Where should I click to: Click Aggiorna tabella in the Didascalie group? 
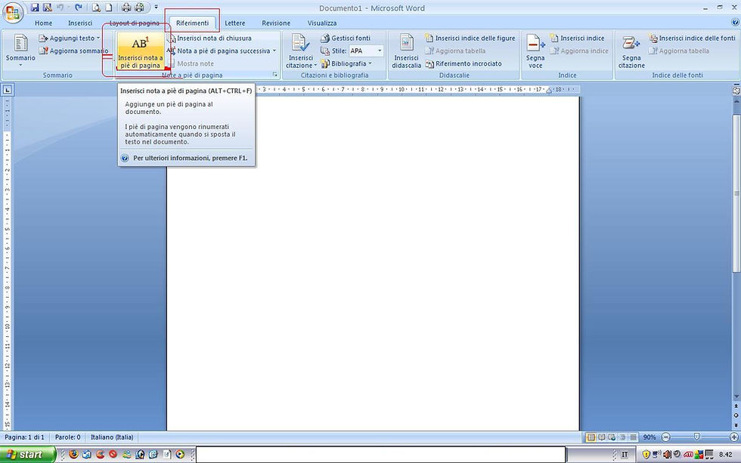click(455, 51)
